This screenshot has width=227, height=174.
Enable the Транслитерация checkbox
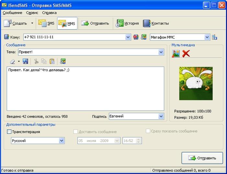point(9,132)
